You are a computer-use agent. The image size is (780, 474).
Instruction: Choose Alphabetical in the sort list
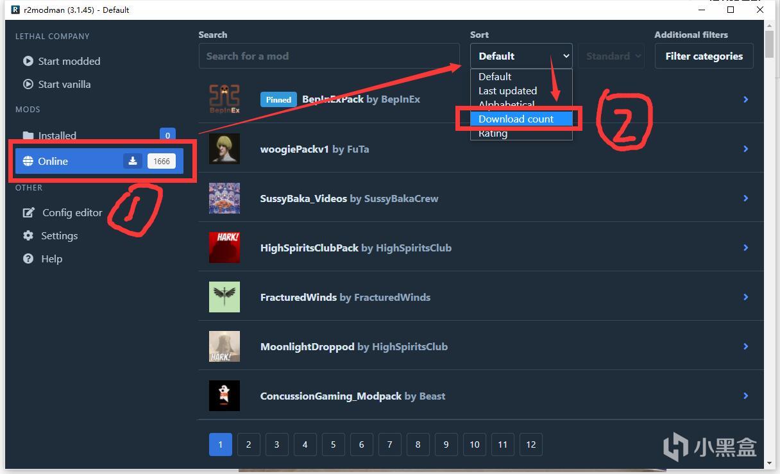[521, 105]
